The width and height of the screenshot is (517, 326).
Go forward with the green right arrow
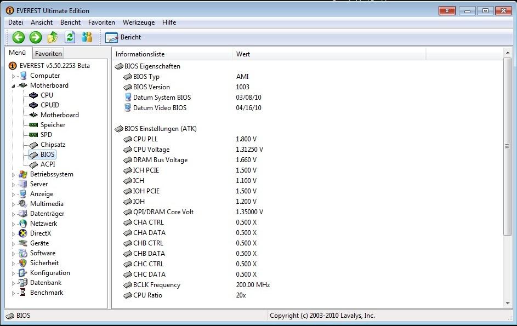[36, 37]
